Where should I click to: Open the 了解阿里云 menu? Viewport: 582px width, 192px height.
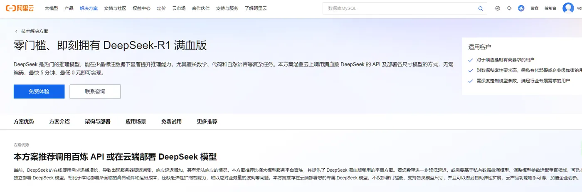[256, 8]
